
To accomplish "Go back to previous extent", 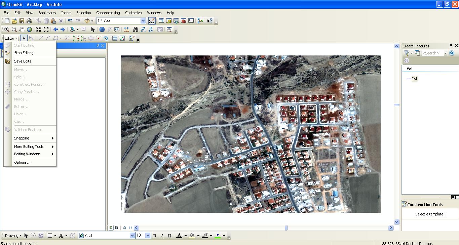I will pyautogui.click(x=56, y=30).
